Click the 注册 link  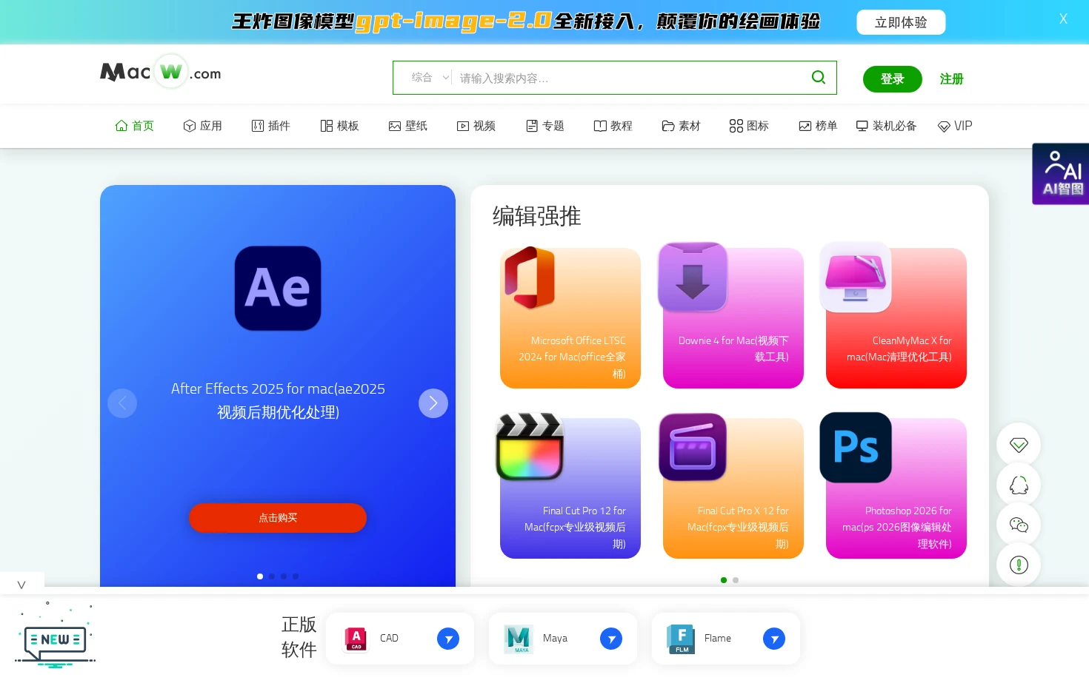[952, 79]
